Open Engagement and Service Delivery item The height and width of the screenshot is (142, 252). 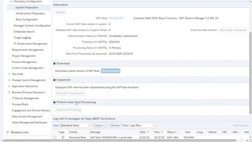[x=31, y=110]
